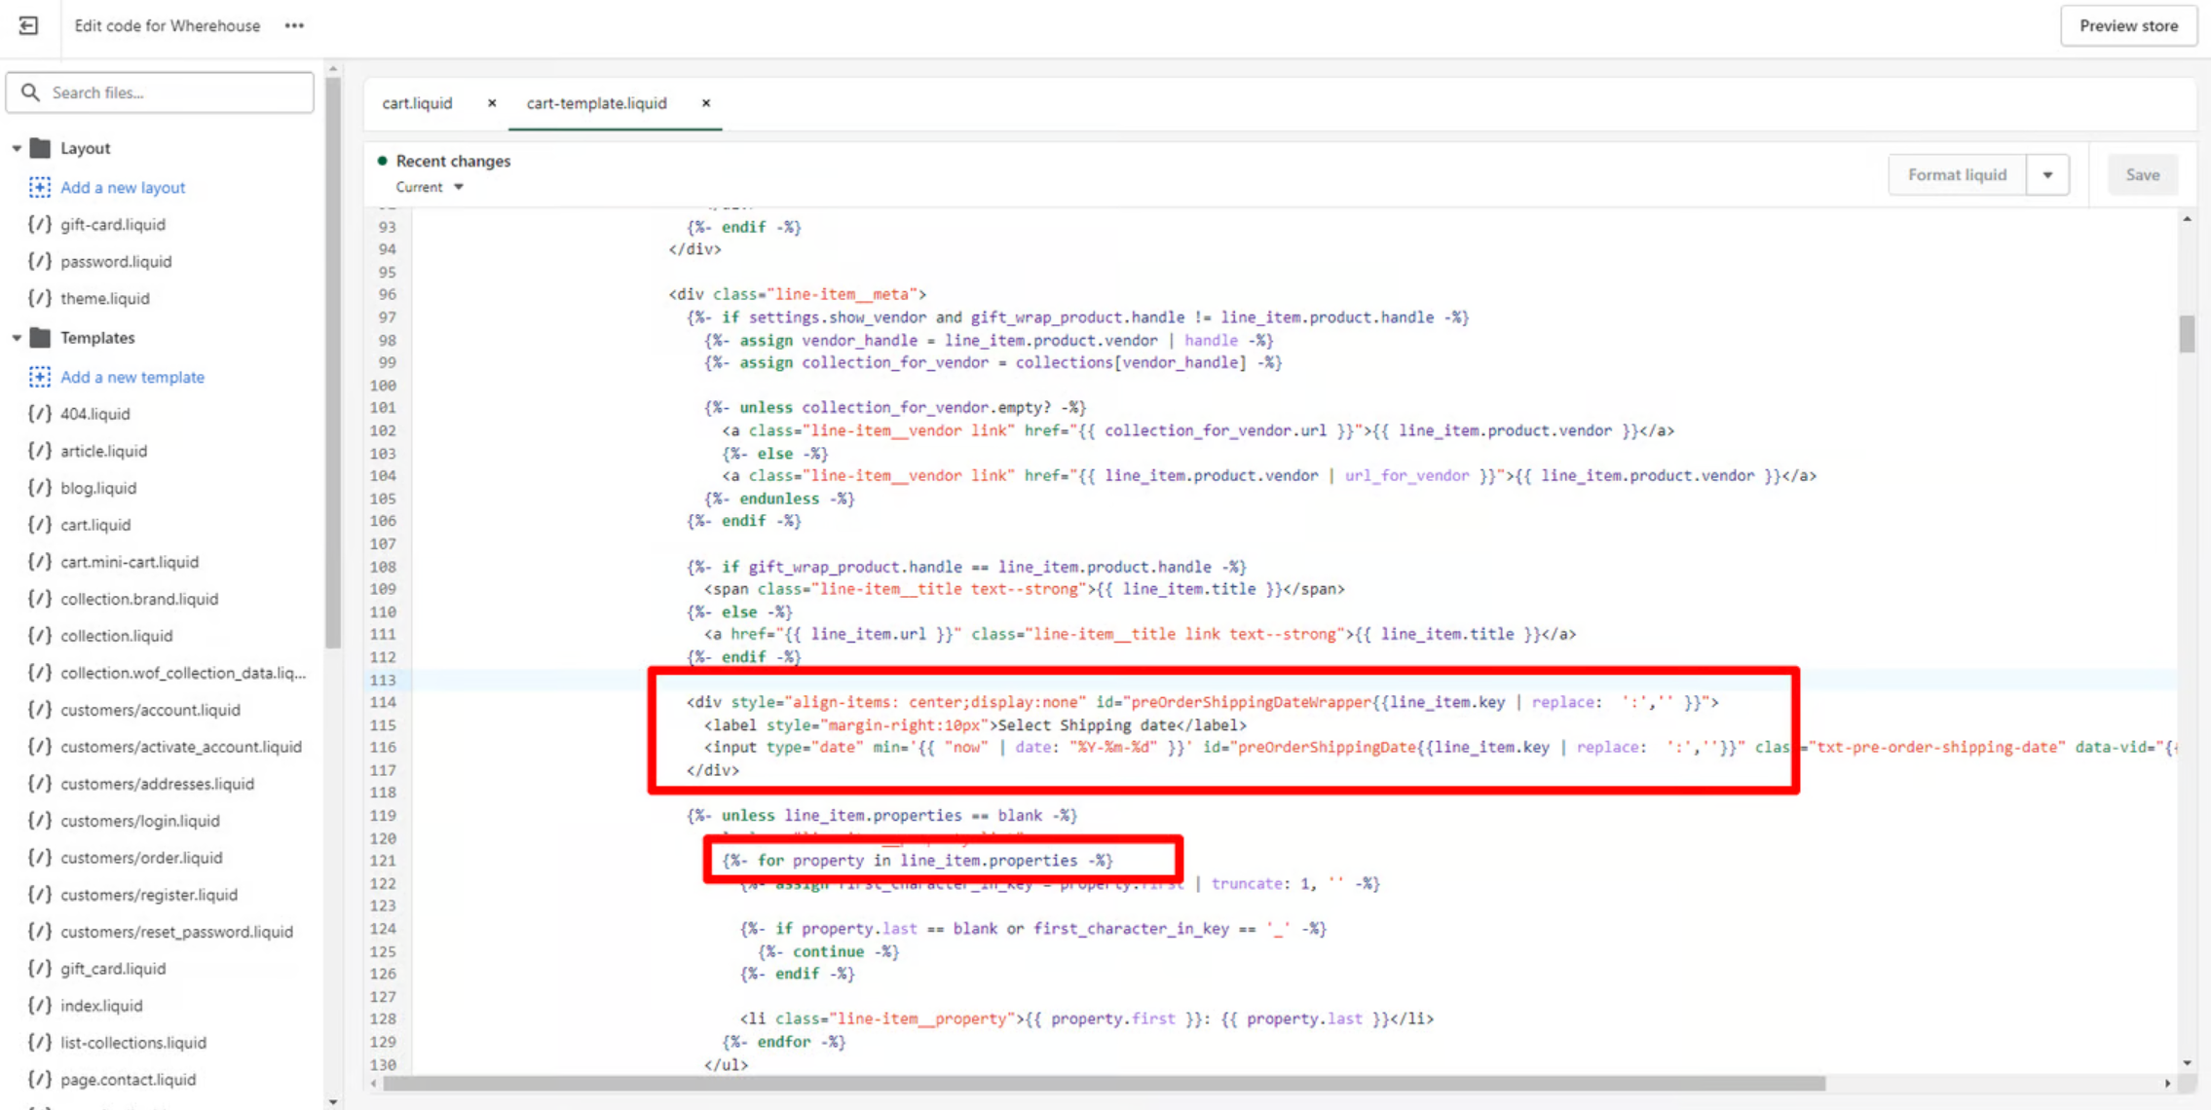The width and height of the screenshot is (2211, 1110).
Task: Close the cart-template.liquid tab
Action: pyautogui.click(x=706, y=103)
